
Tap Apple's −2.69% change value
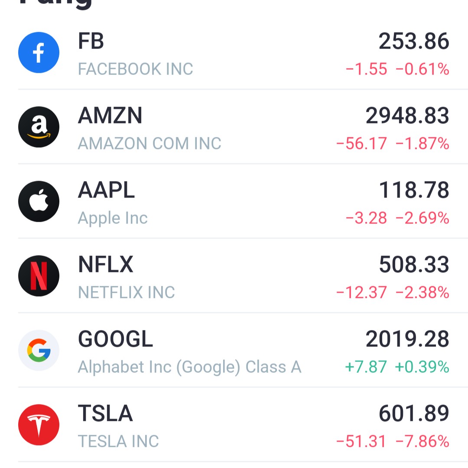click(422, 218)
